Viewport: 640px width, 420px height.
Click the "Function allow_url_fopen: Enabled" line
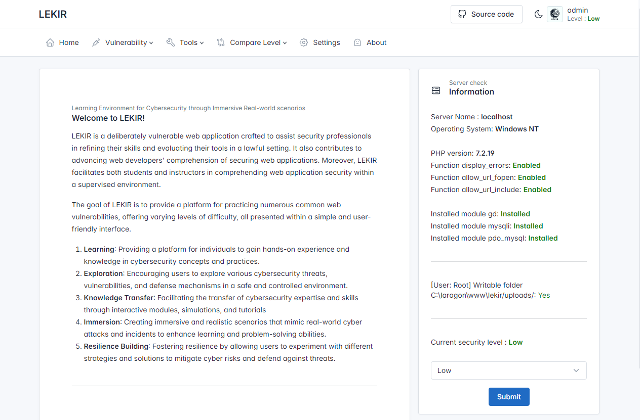(488, 177)
